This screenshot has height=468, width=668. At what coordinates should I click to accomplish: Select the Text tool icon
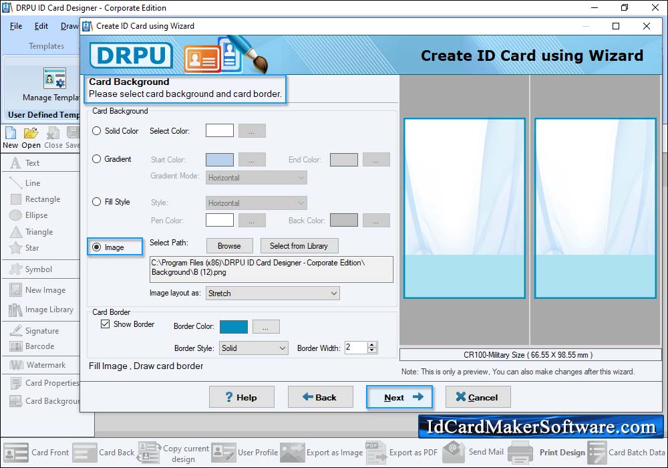pyautogui.click(x=16, y=163)
